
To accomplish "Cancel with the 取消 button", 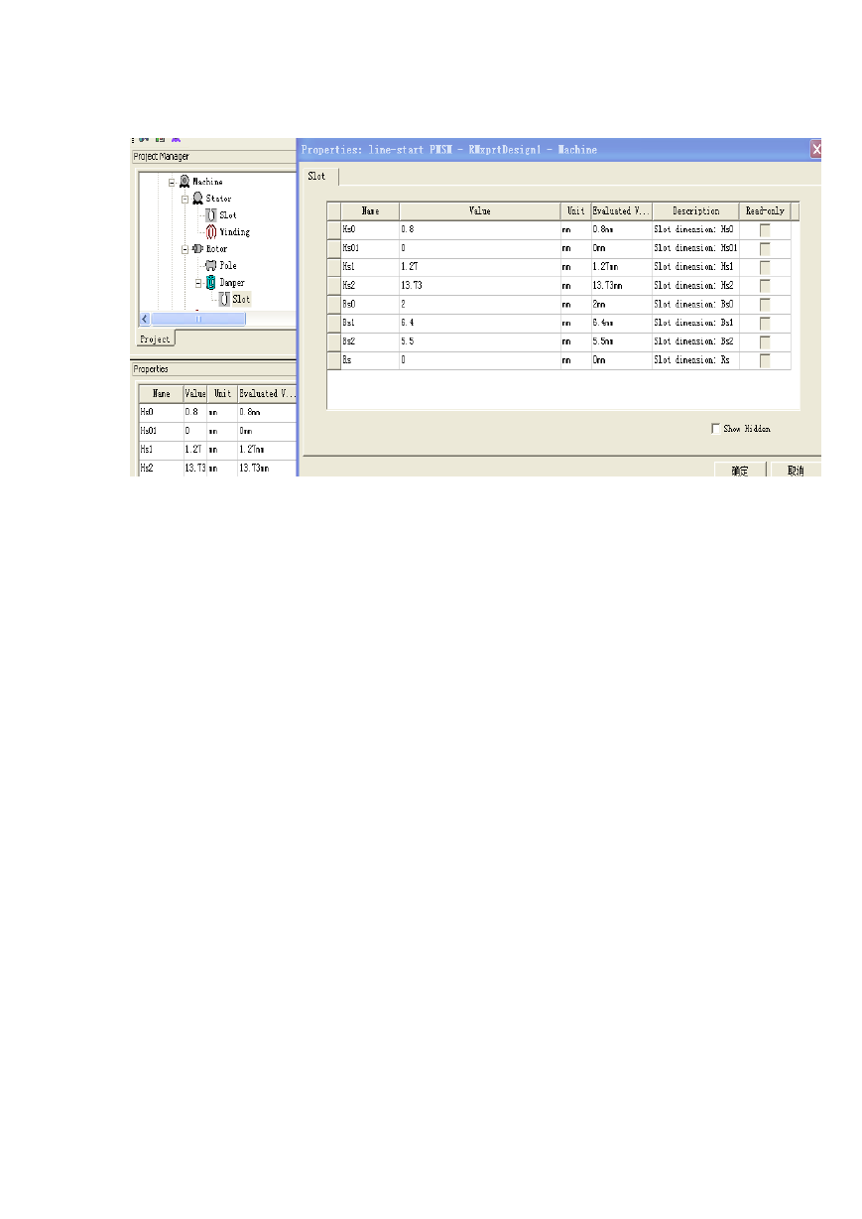I will pyautogui.click(x=796, y=471).
